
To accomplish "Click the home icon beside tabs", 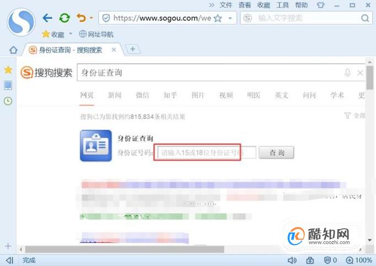I will pyautogui.click(x=13, y=50).
